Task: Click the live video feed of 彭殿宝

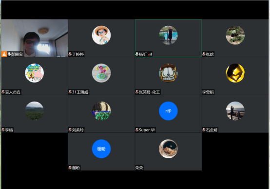Action: point(35,38)
